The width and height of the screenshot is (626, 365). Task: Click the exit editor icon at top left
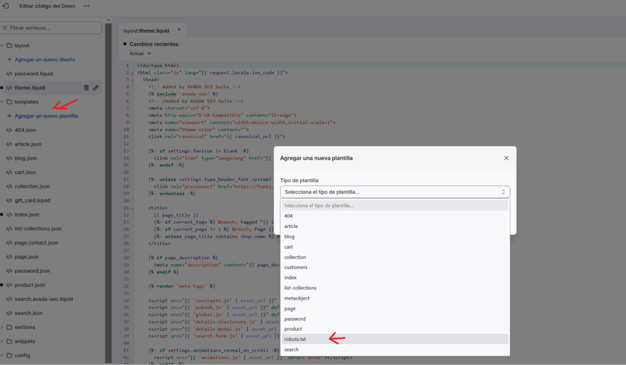click(6, 6)
